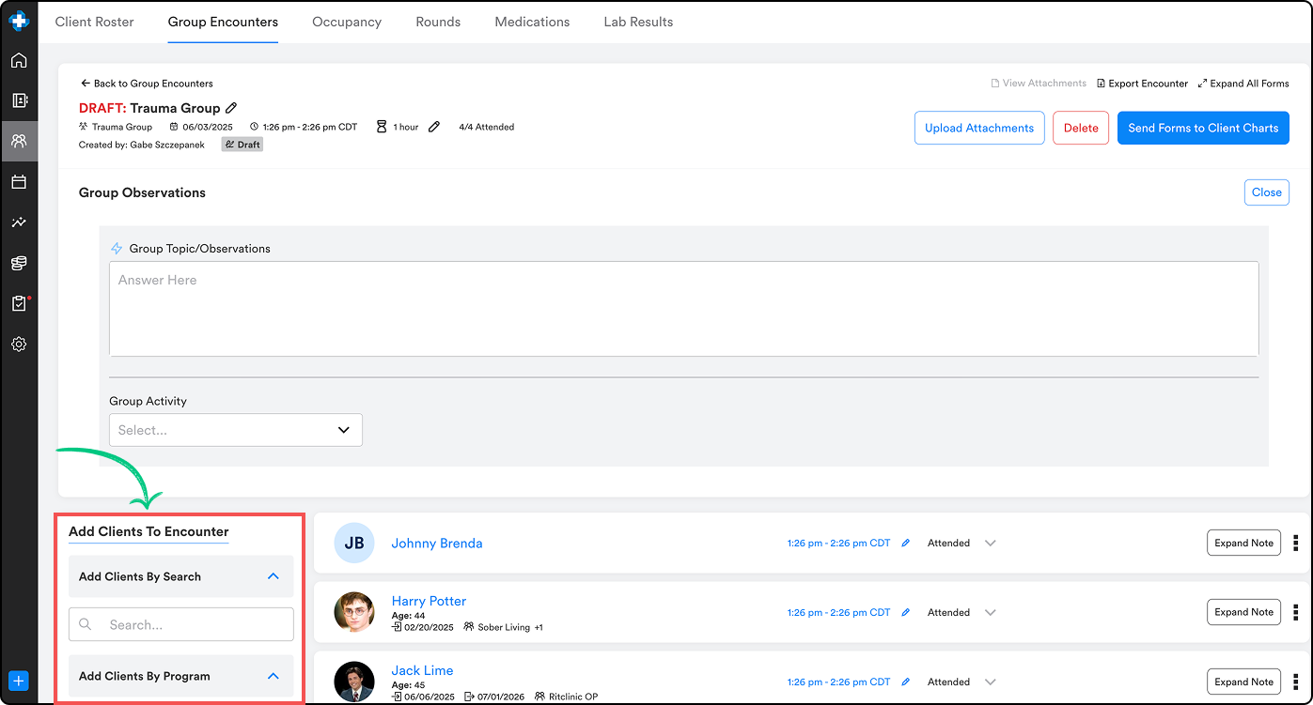Open the Lab Results tab
This screenshot has width=1313, height=705.
pyautogui.click(x=638, y=22)
